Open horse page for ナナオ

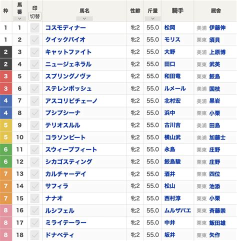[54, 198]
